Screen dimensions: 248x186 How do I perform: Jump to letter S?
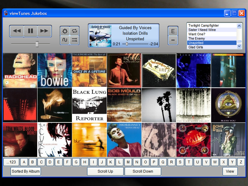point(180,162)
